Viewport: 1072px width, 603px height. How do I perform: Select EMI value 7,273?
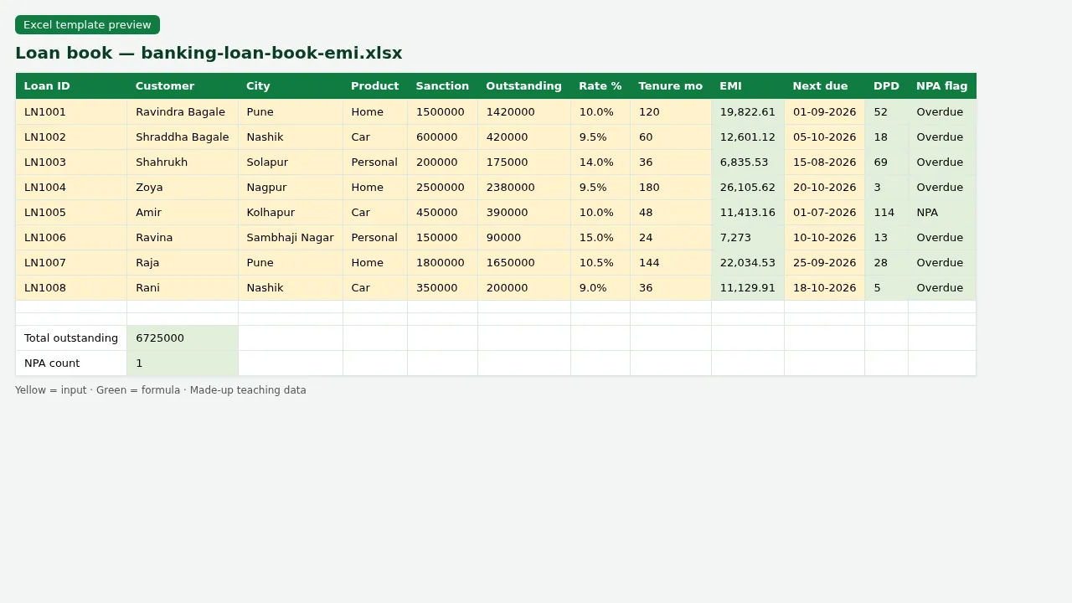(748, 238)
